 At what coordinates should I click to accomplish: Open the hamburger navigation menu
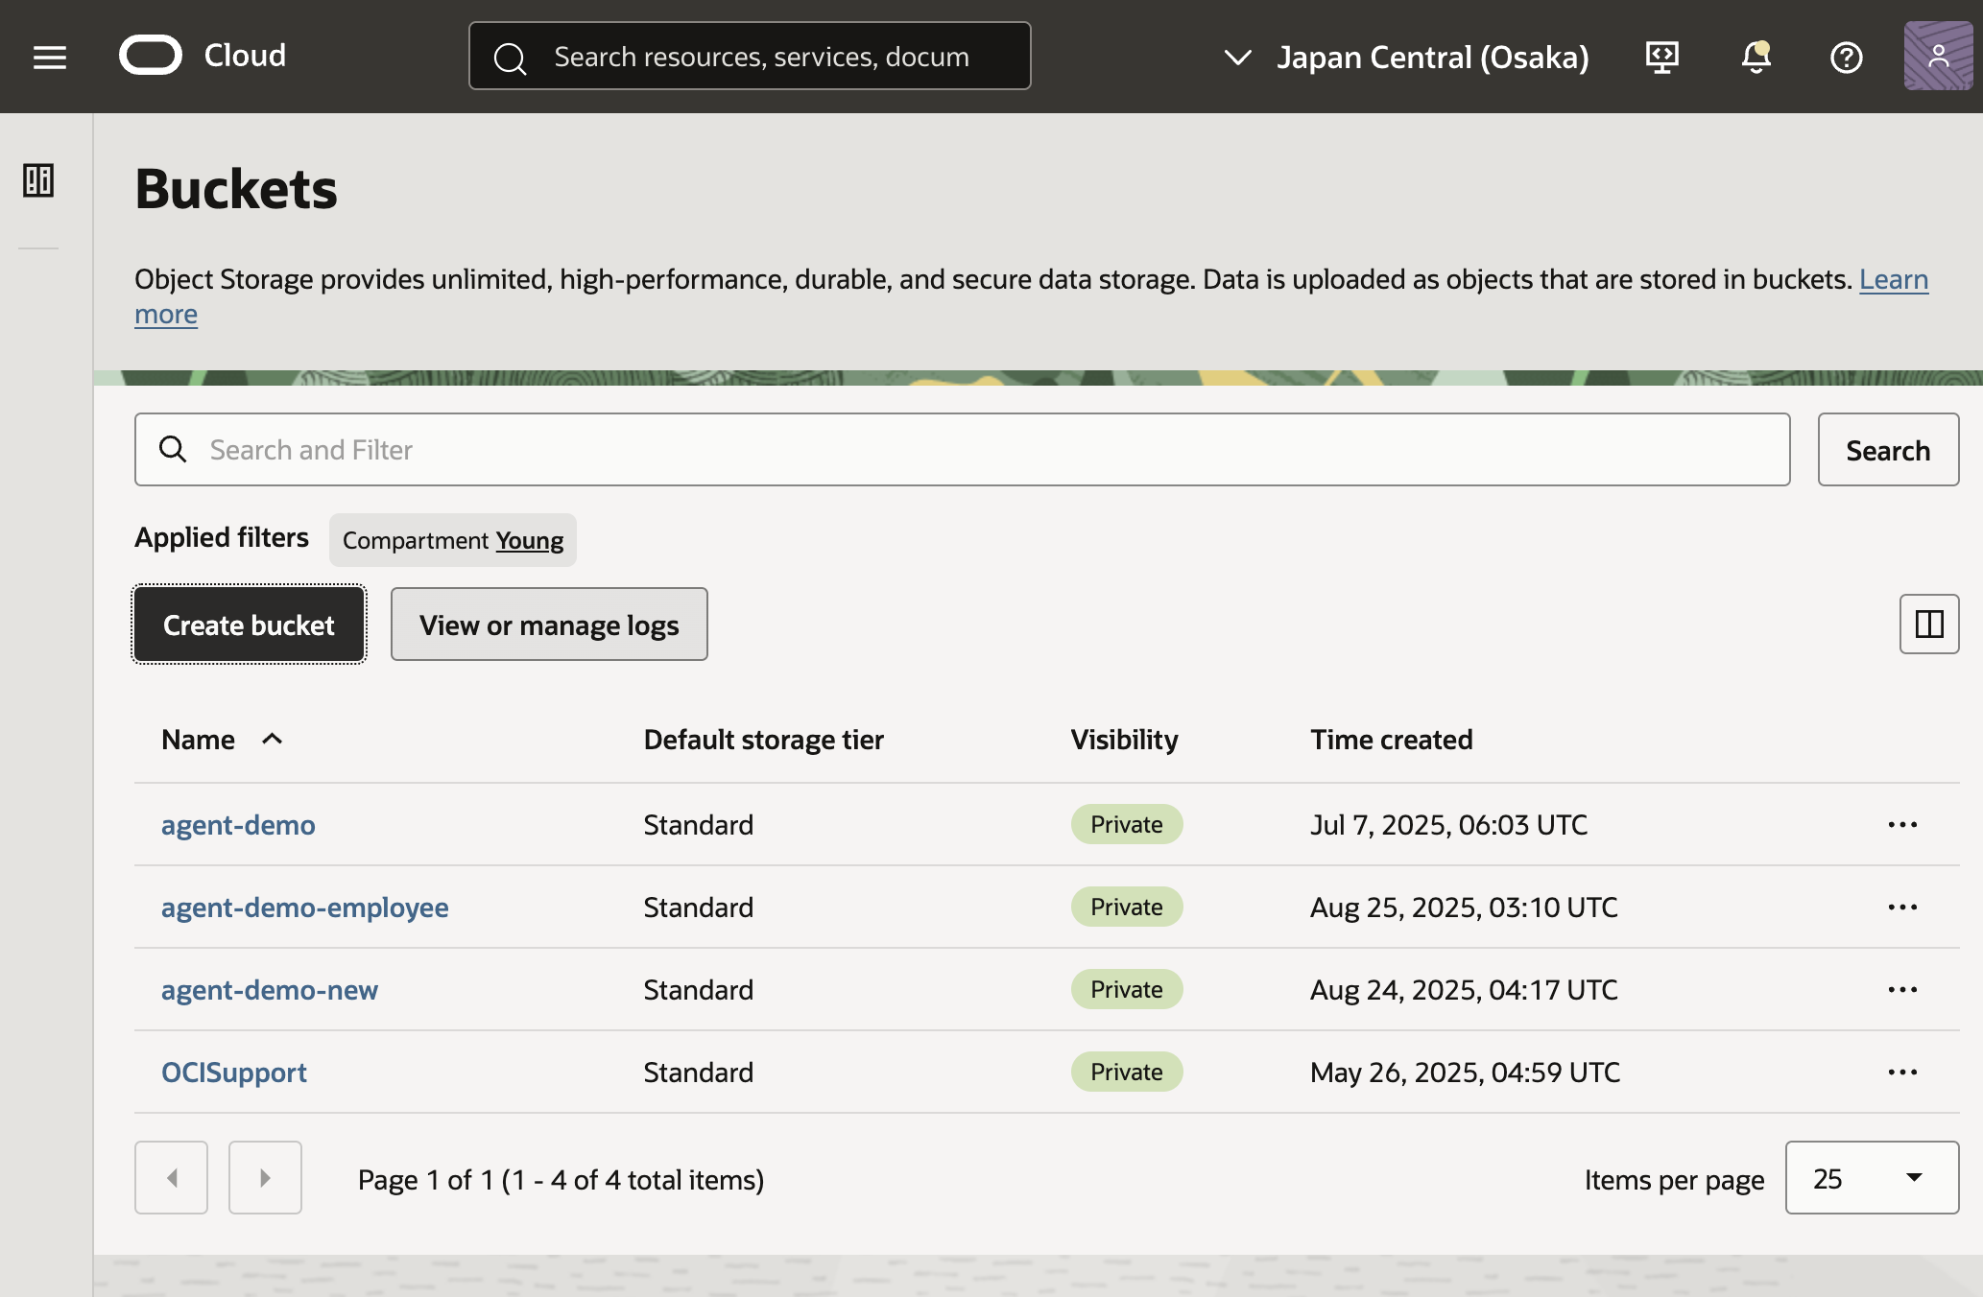[x=50, y=58]
